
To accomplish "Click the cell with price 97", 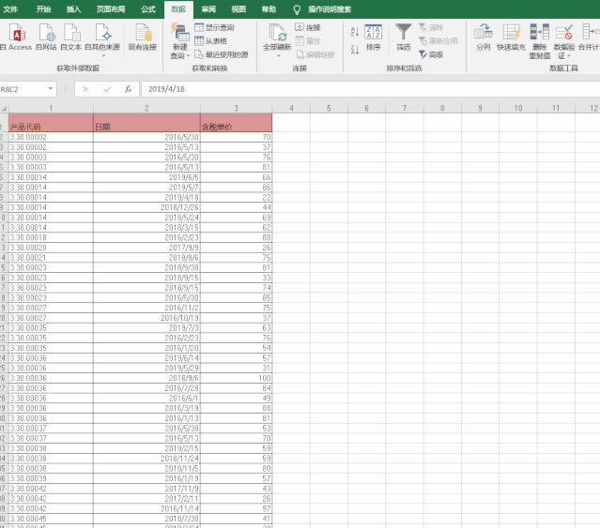I will pos(236,508).
